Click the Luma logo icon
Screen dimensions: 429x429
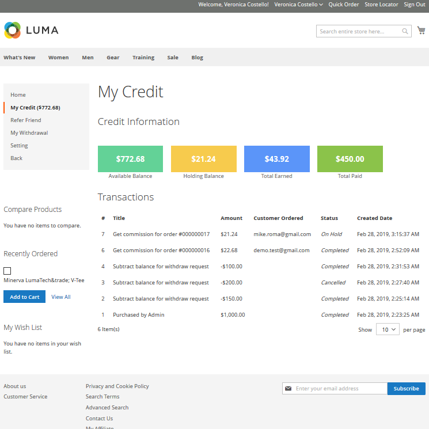[12, 30]
